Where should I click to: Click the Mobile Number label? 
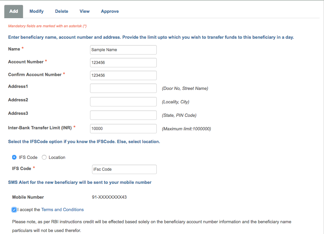(x=28, y=197)
